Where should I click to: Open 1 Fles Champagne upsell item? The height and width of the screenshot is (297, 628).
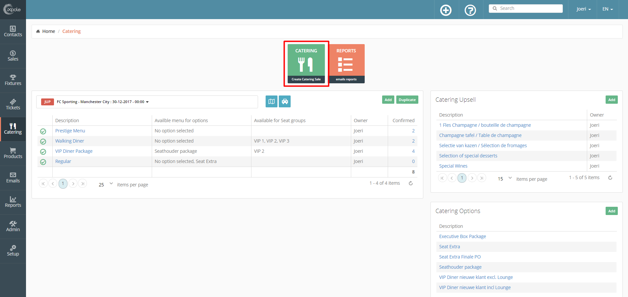coord(485,125)
